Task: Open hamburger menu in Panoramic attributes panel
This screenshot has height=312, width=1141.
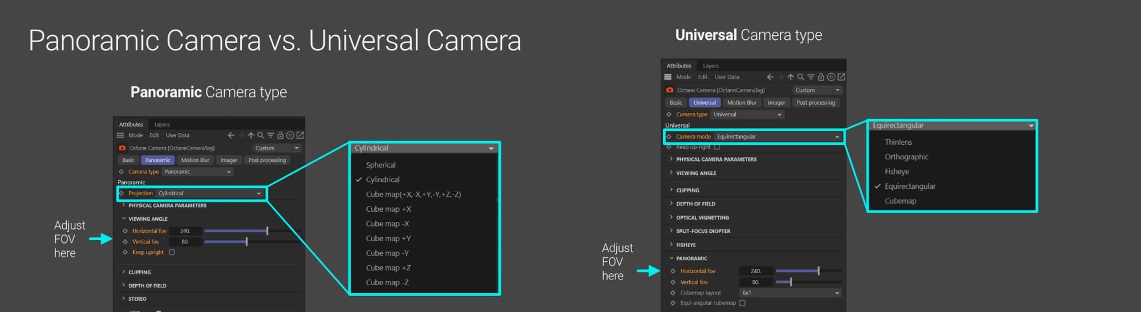Action: (120, 135)
